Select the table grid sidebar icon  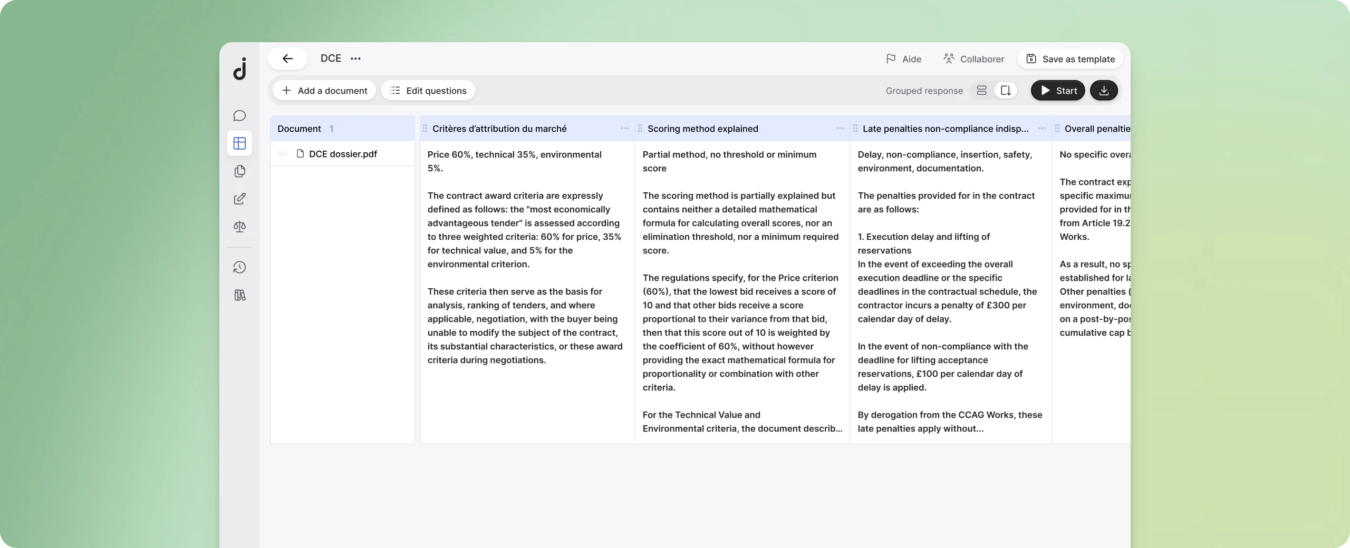click(x=239, y=143)
